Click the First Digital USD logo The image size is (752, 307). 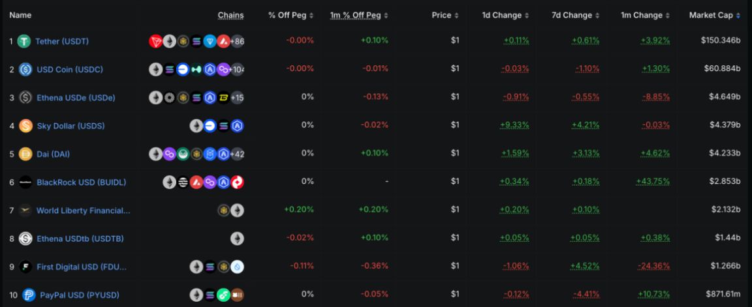[25, 267]
